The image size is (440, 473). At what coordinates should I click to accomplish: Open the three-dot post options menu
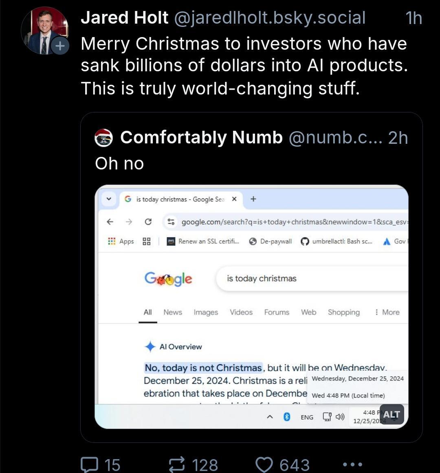coord(352,464)
